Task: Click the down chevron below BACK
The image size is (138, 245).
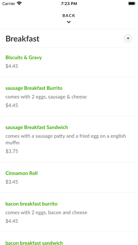Action: (69, 22)
